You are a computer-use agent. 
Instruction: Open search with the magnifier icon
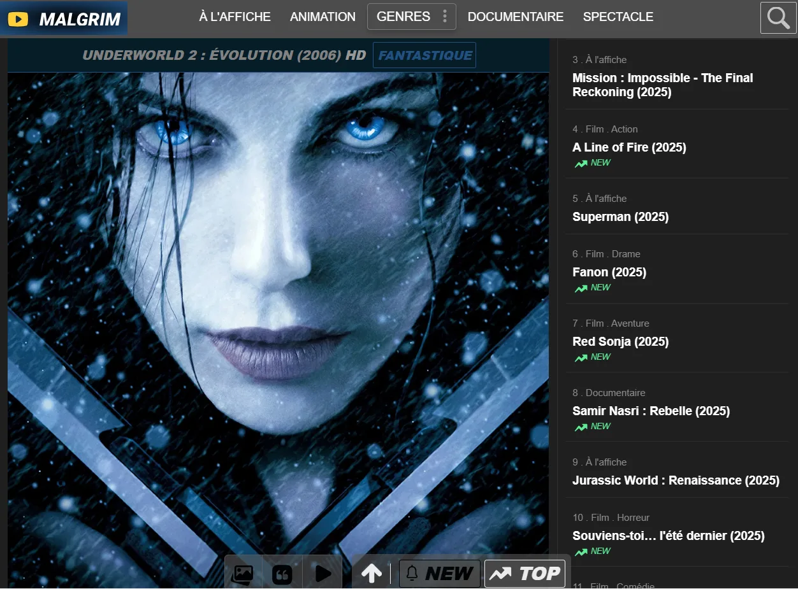point(778,18)
